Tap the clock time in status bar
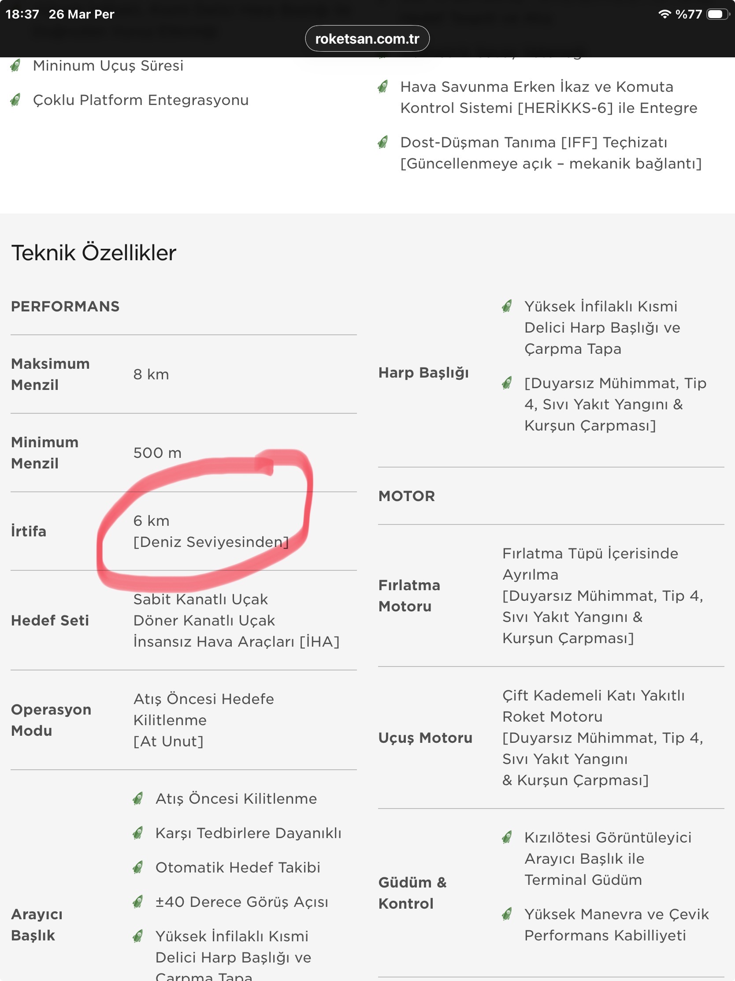 (22, 14)
